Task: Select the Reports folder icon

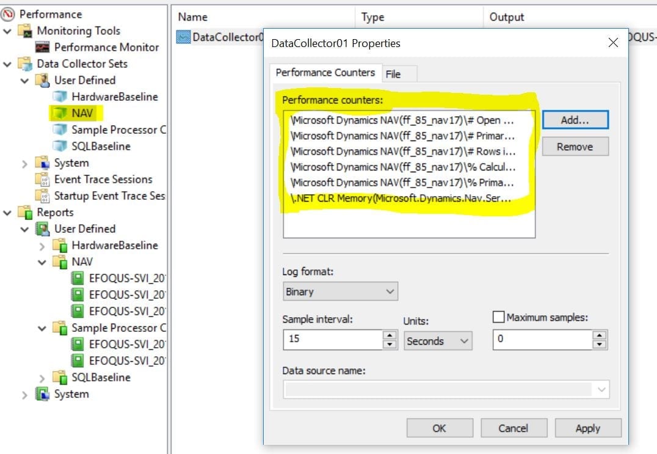Action: pyautogui.click(x=25, y=213)
